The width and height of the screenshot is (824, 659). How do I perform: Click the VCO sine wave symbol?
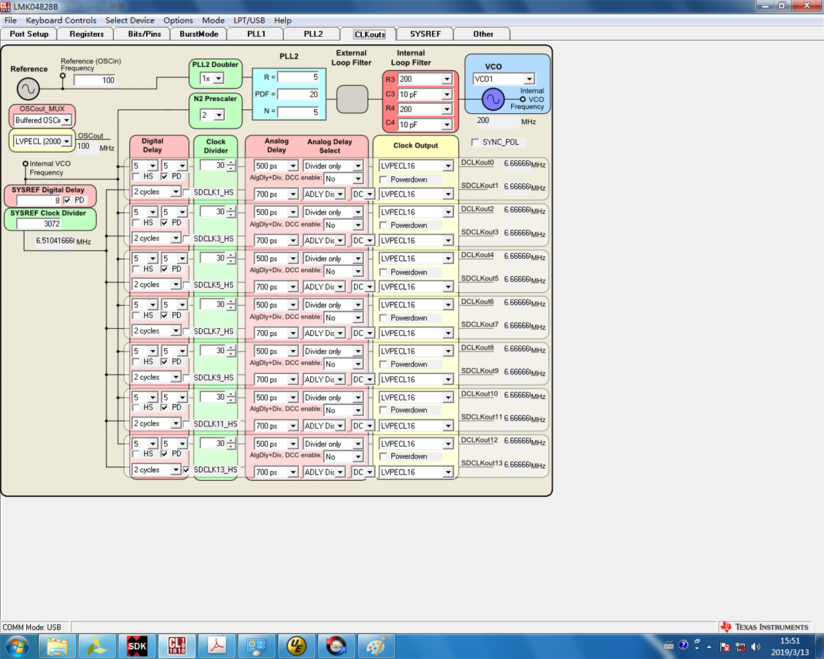point(493,100)
